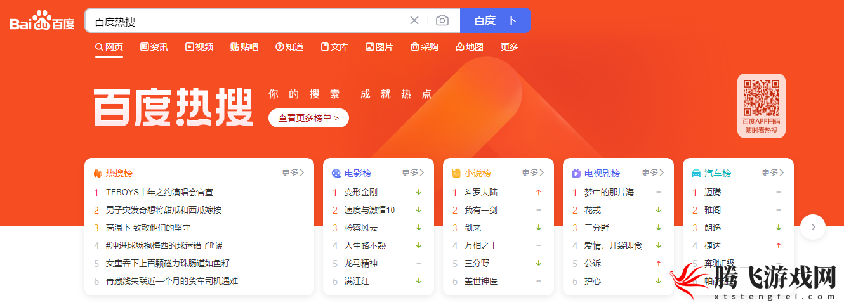The width and height of the screenshot is (844, 305).
Task: Open 更多 in the 小说榜 card
Action: tap(533, 172)
